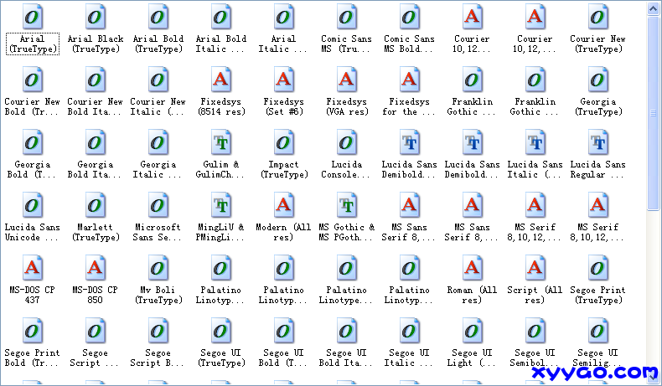Pick the Arial Italic font icon
Screen dimensions: 662x386
tap(284, 17)
